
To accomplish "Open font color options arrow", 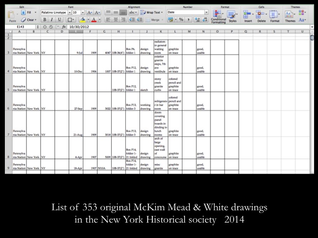I will point(99,20).
